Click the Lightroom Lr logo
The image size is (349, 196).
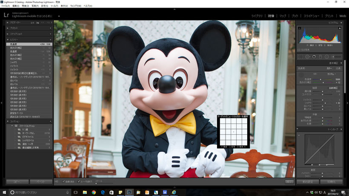tap(6, 15)
